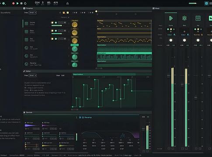The image size is (212, 157).
Task: Click the 85 tempo value
Action: (49, 3)
